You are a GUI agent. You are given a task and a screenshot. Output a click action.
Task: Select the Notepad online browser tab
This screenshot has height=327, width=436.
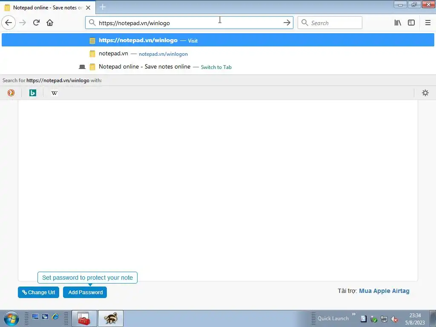pos(48,8)
